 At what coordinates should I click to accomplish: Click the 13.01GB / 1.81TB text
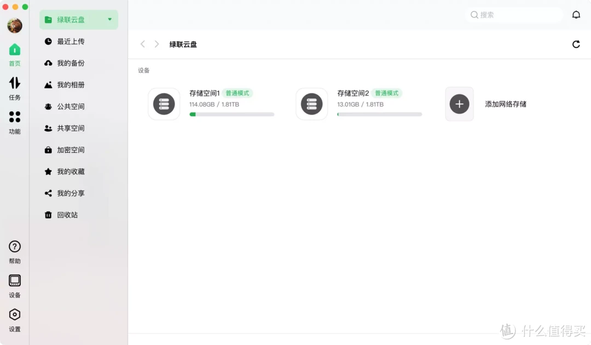pos(360,105)
